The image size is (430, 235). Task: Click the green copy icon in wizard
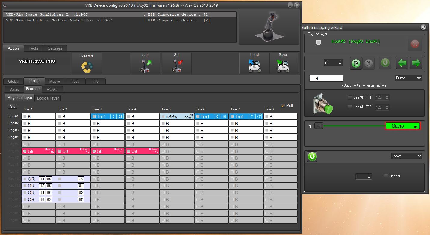(x=356, y=63)
